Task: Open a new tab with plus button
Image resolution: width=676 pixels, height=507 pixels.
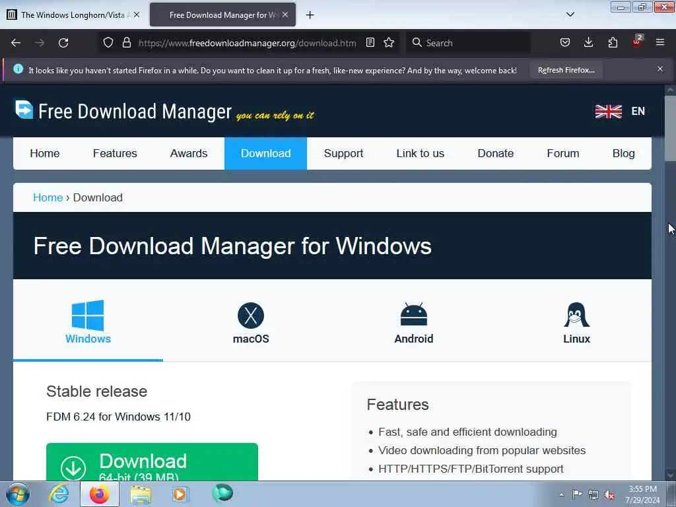Action: tap(310, 15)
